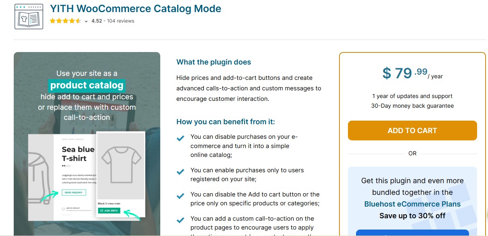488x236 pixels.
Task: Click the checkmark beside the custom call-to-action benefit
Action: pyautogui.click(x=180, y=219)
